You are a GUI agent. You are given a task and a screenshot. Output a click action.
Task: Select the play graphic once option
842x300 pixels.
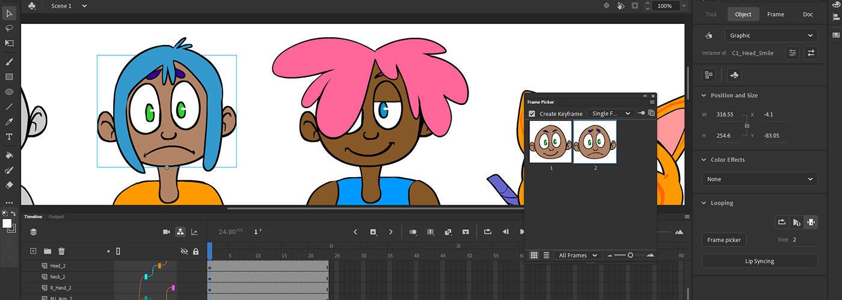pos(796,222)
